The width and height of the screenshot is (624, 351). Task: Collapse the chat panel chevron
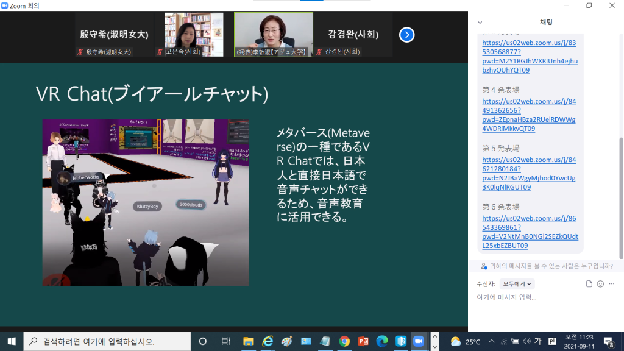480,23
